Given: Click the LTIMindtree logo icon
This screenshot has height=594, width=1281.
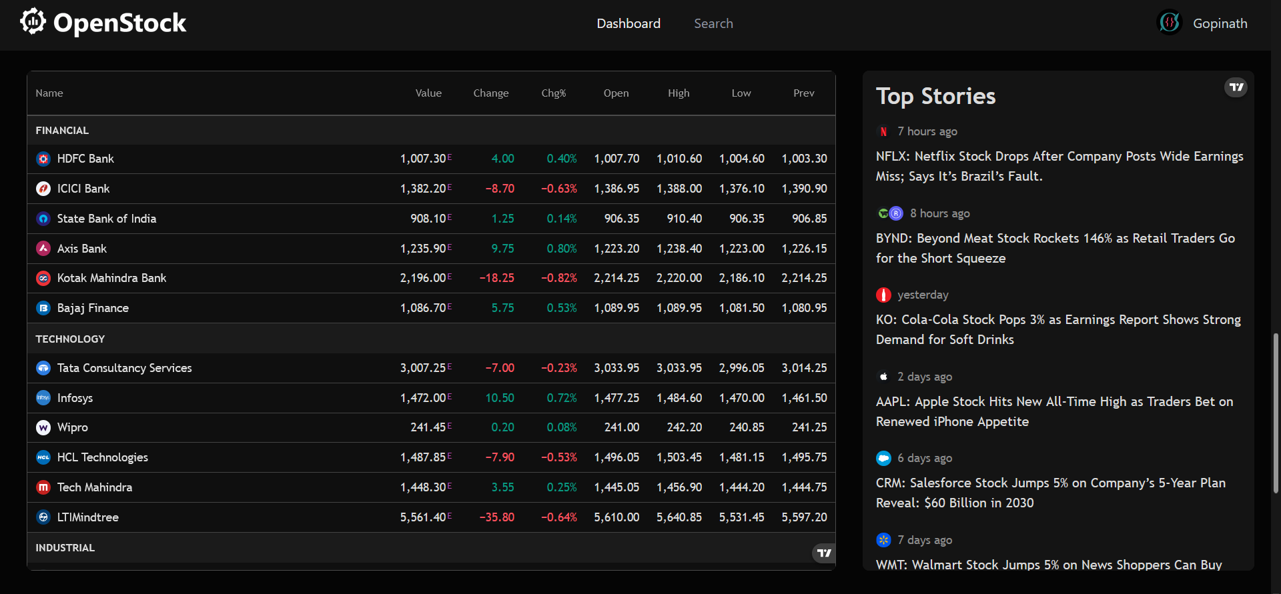Looking at the screenshot, I should (43, 517).
